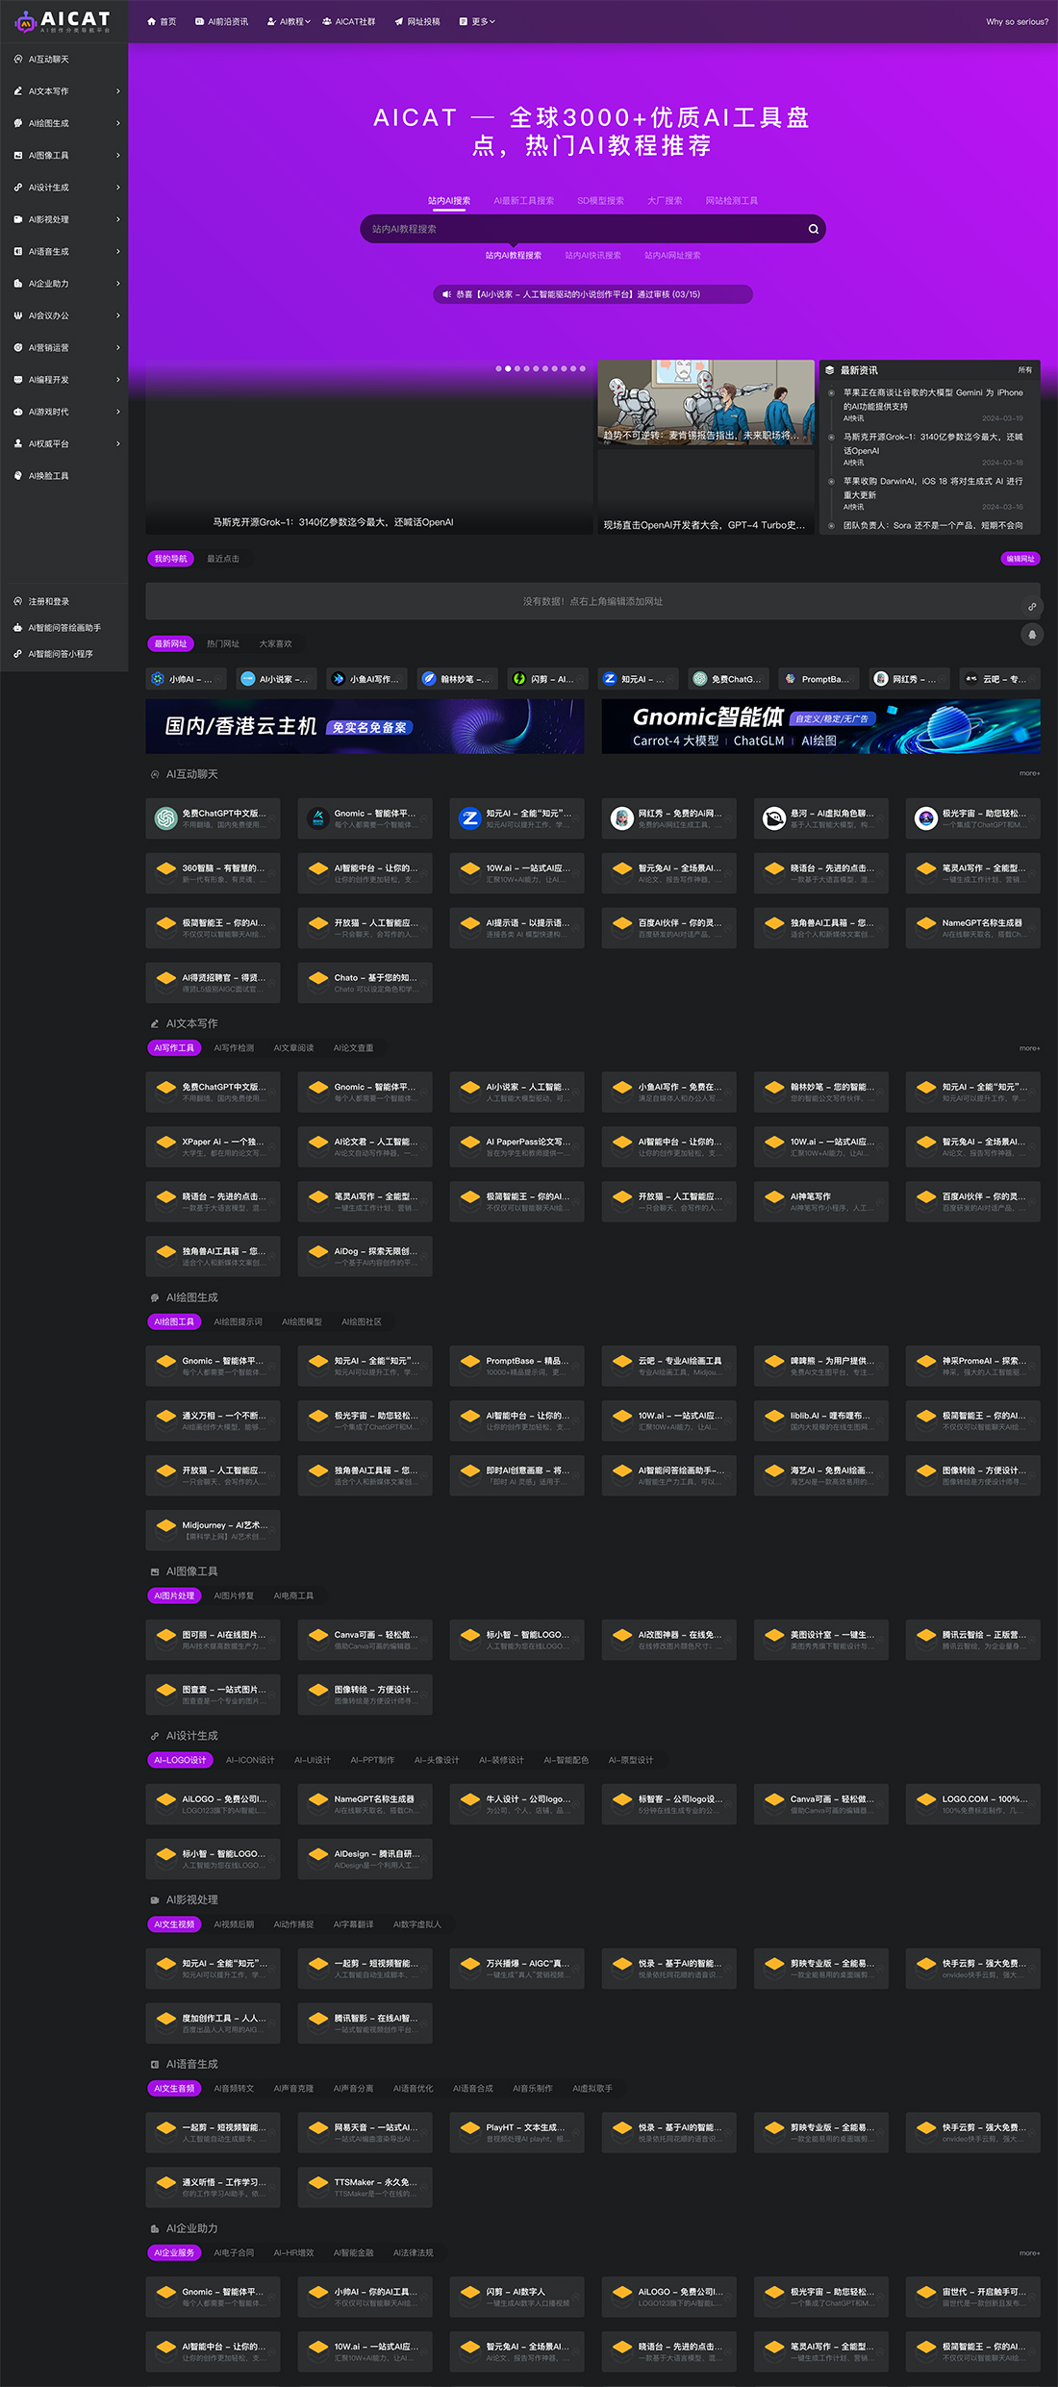
Task: Toggle the AI图片修复 filter
Action: [x=234, y=1596]
